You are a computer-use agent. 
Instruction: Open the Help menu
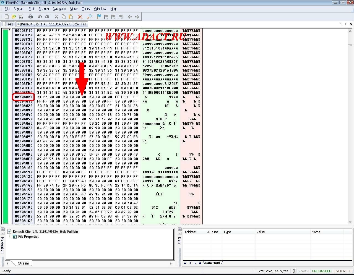(x=114, y=9)
